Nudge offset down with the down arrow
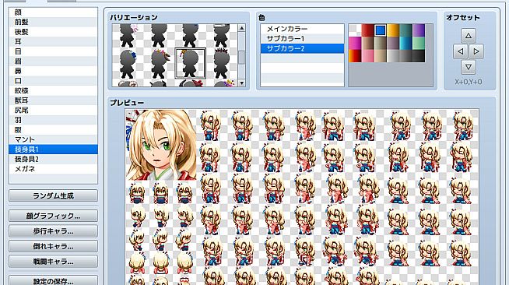Image resolution: width=509 pixels, height=285 pixels. pos(468,67)
